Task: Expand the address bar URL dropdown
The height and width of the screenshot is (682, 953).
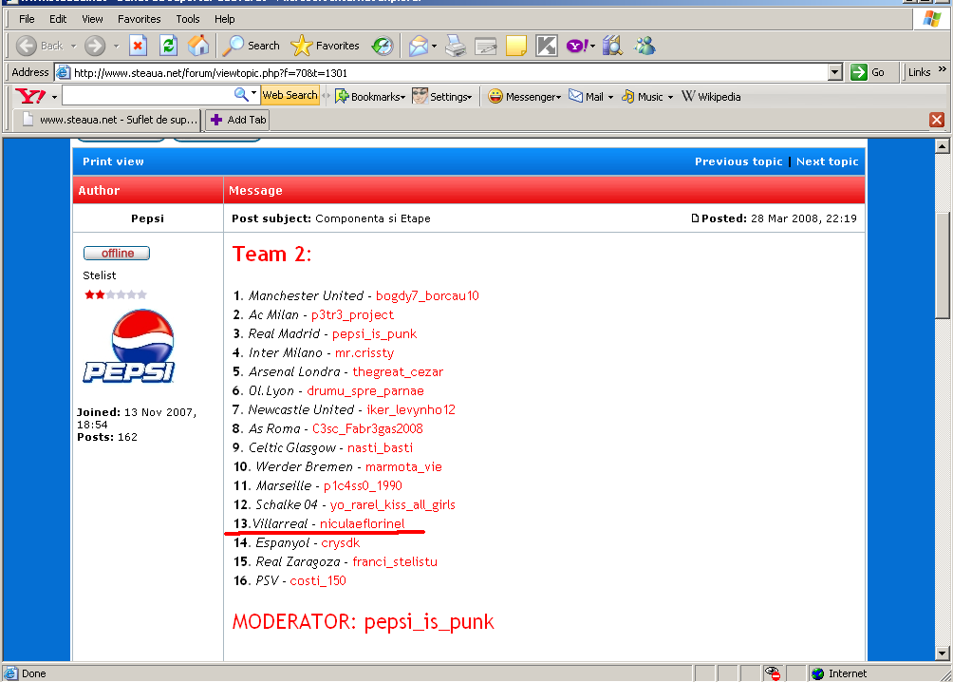Action: pos(834,72)
